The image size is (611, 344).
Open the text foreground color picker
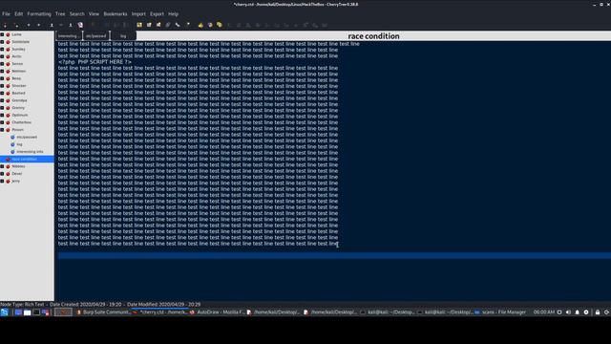[x=210, y=25]
